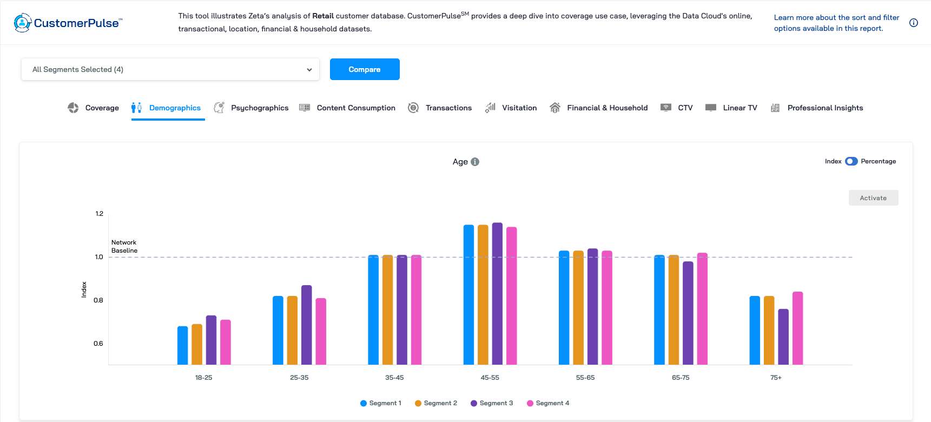Click the Age chart title
This screenshot has height=422, width=931.
pos(460,162)
